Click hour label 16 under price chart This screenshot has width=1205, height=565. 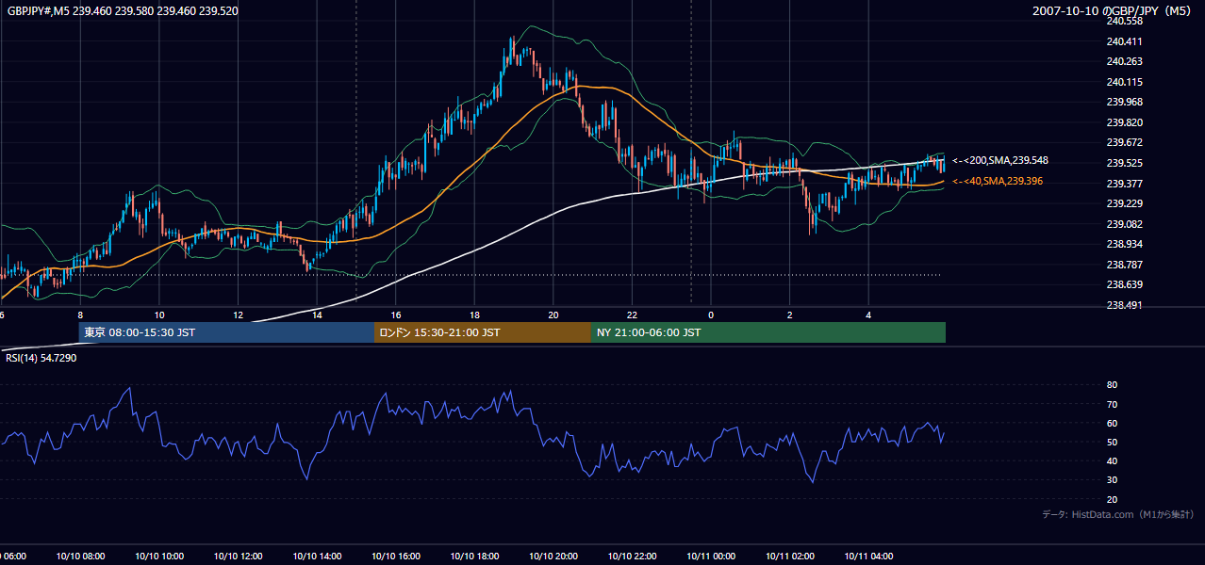tap(396, 315)
